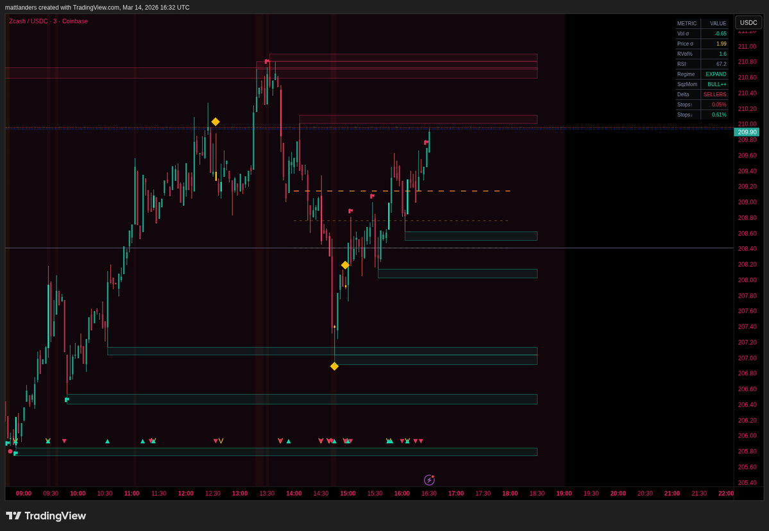This screenshot has height=531, width=769.
Task: Click the Stops↑ value 0.05%
Action: 719,105
